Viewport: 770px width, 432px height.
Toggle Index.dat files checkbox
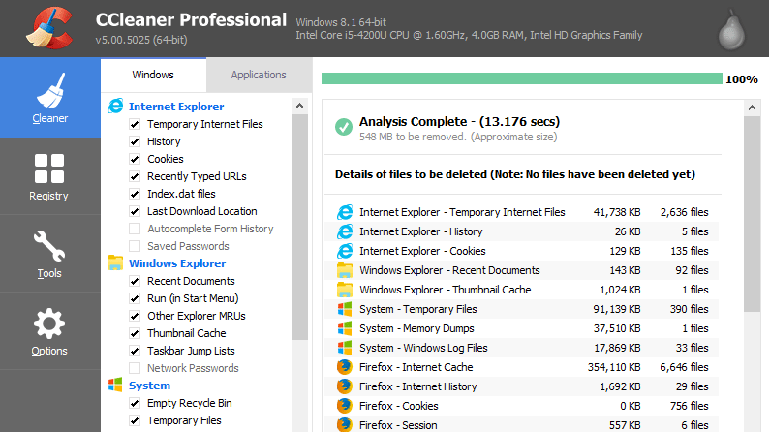135,194
